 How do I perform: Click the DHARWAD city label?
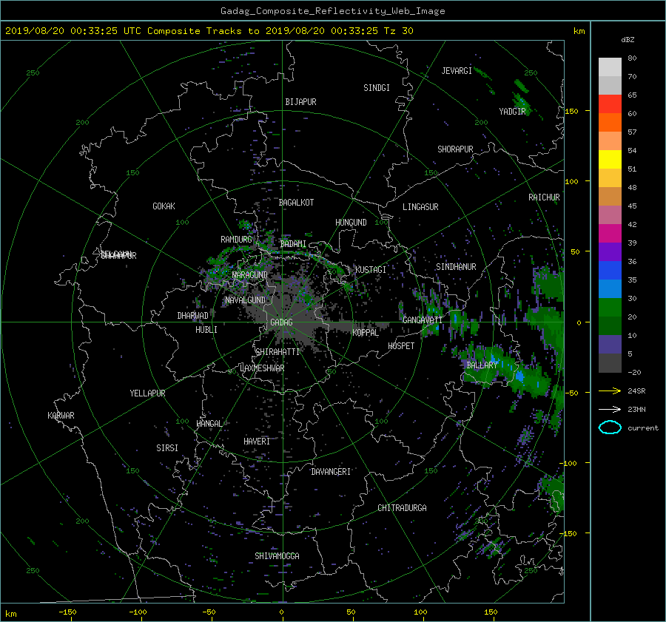tap(192, 316)
